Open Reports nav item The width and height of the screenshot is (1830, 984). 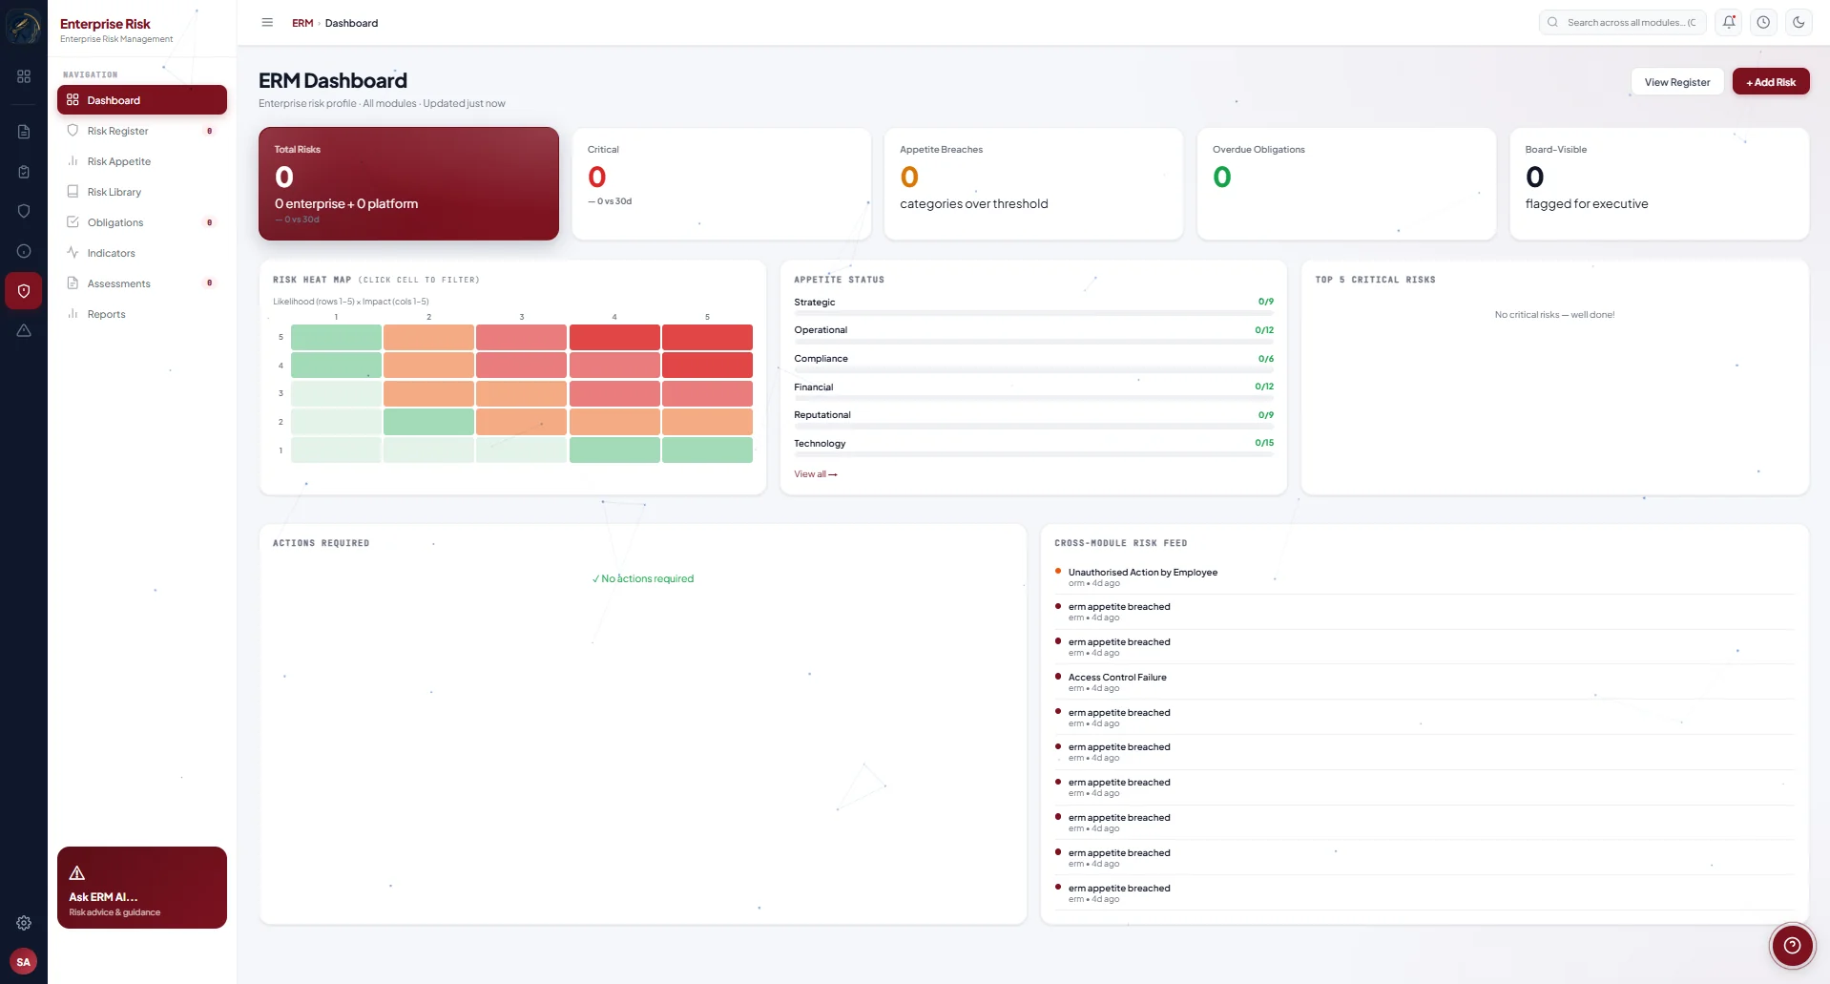pyautogui.click(x=142, y=314)
